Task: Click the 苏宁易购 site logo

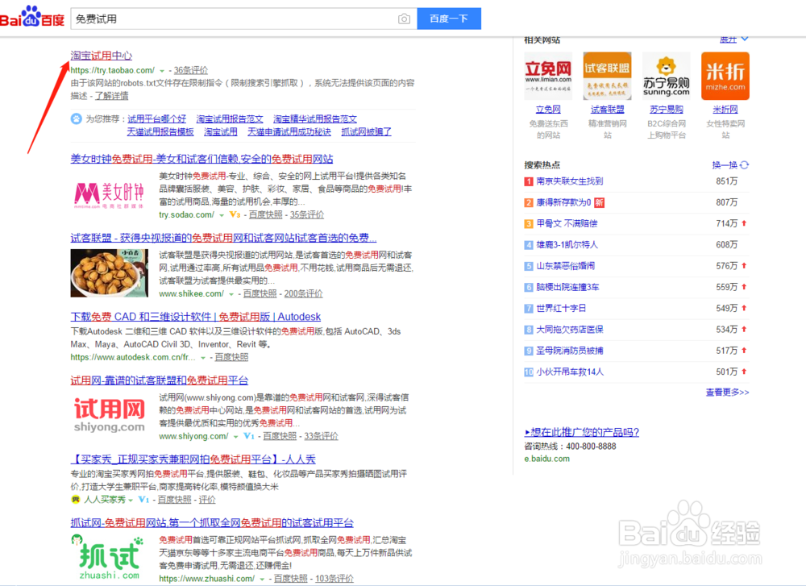Action: (x=667, y=76)
